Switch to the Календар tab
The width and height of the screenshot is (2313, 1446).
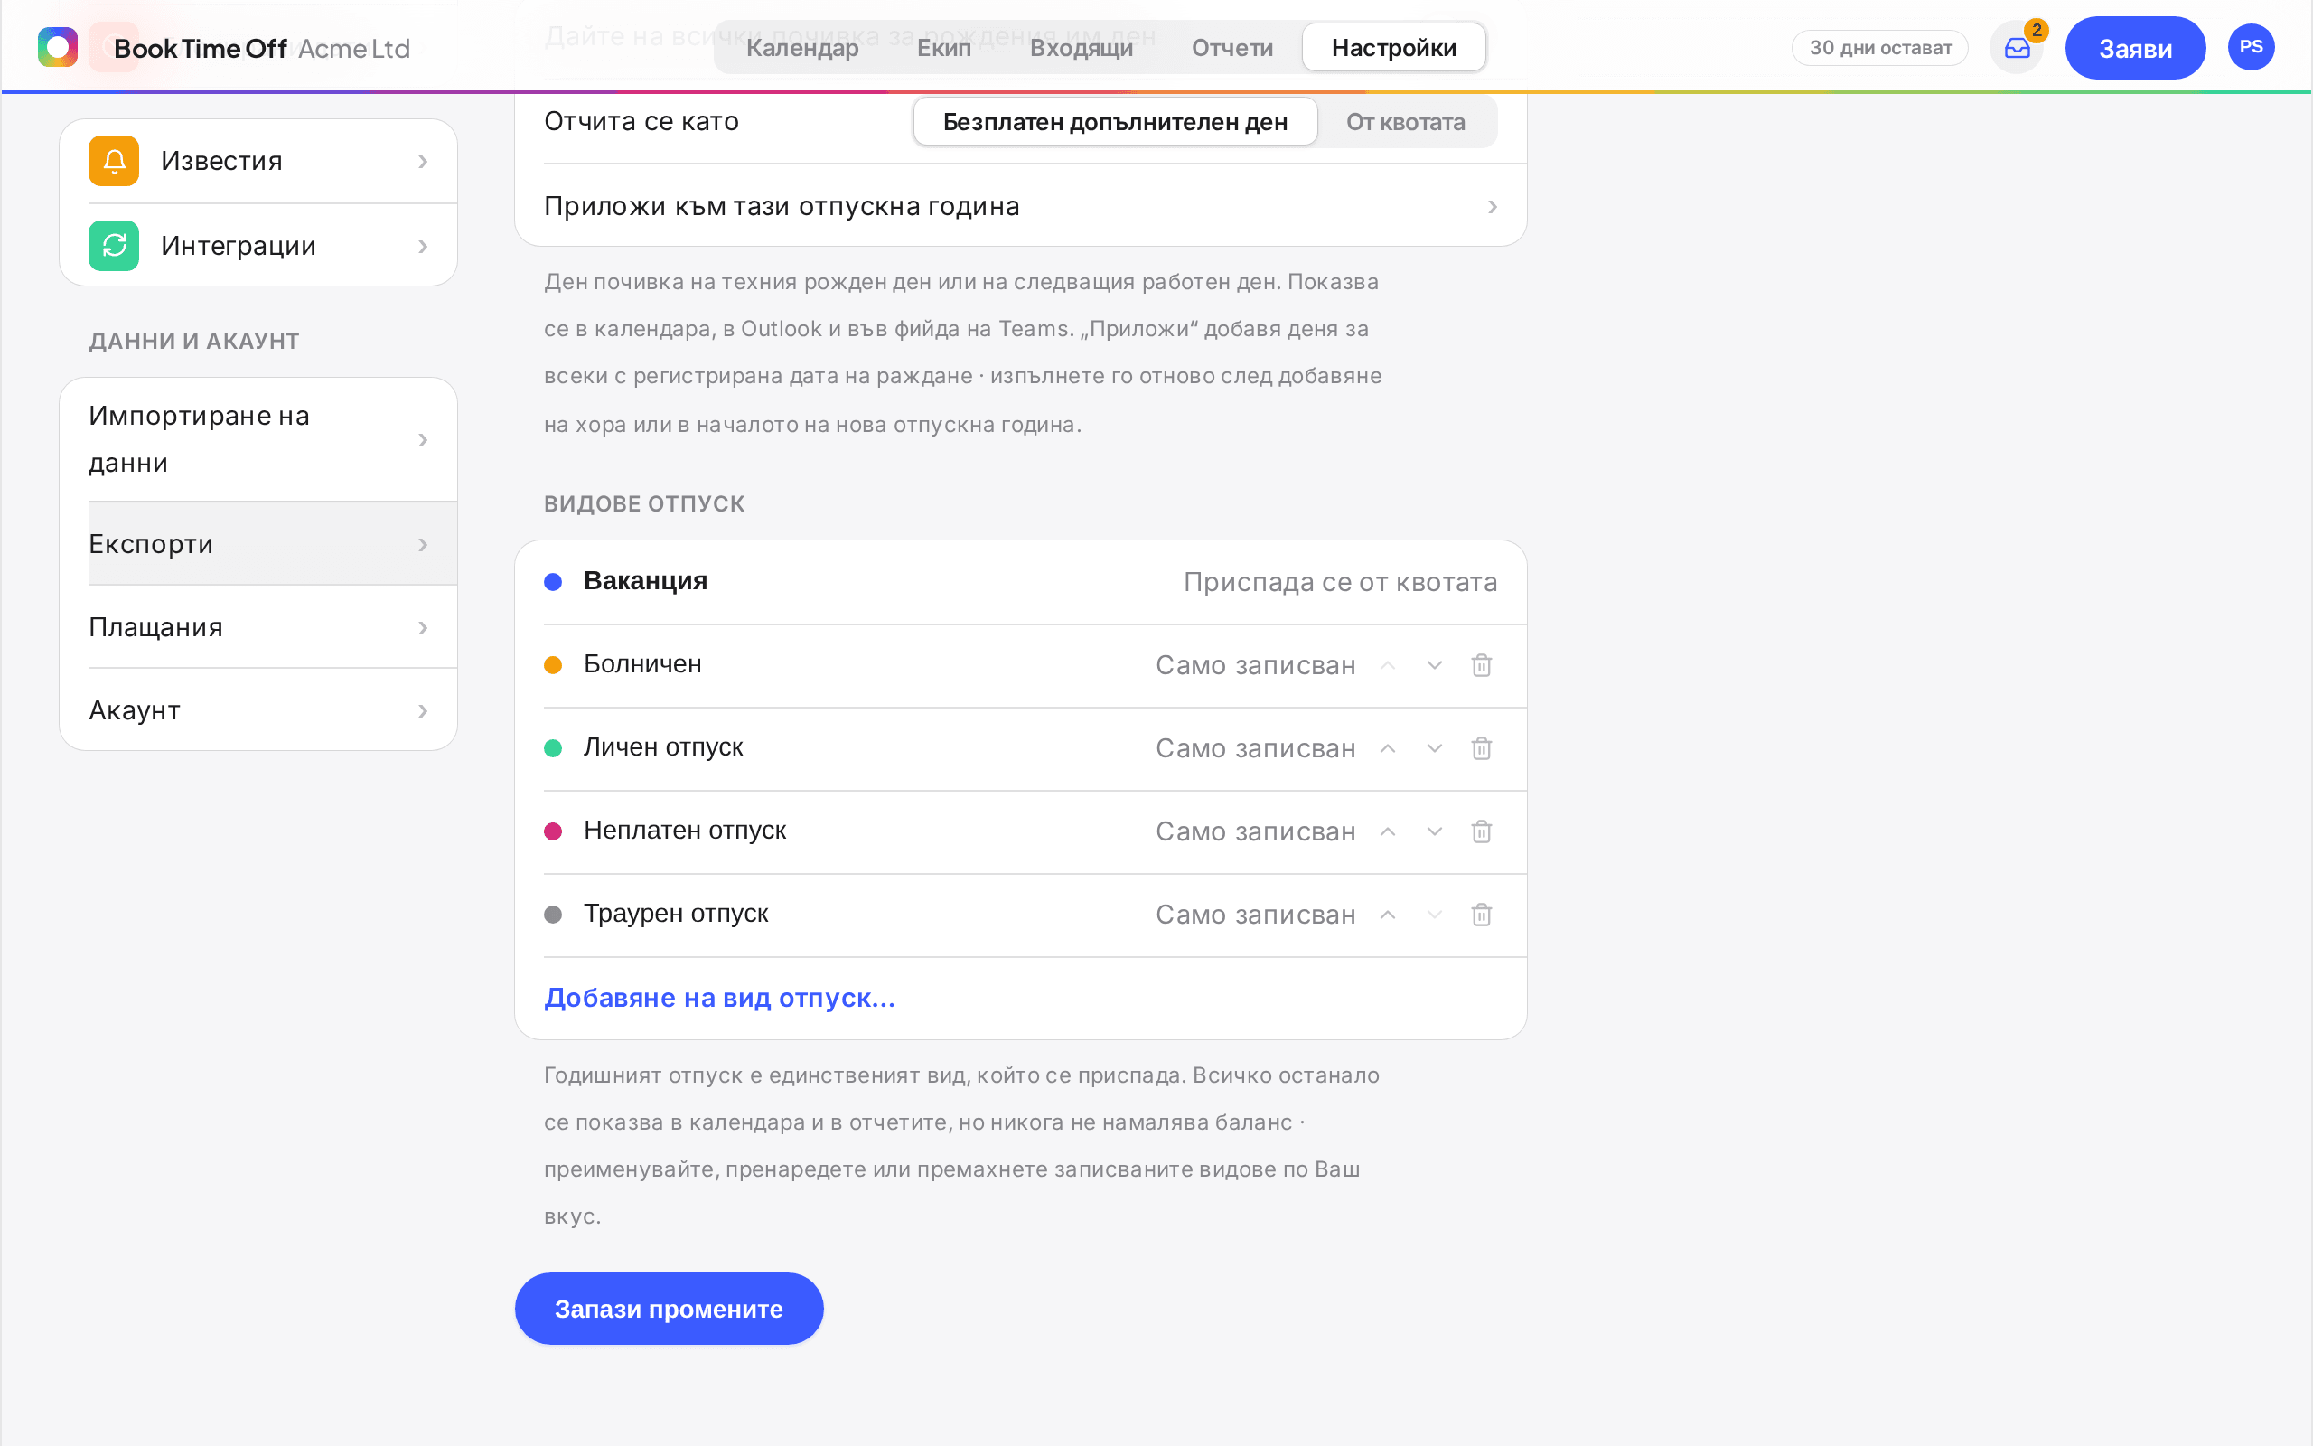pos(802,47)
